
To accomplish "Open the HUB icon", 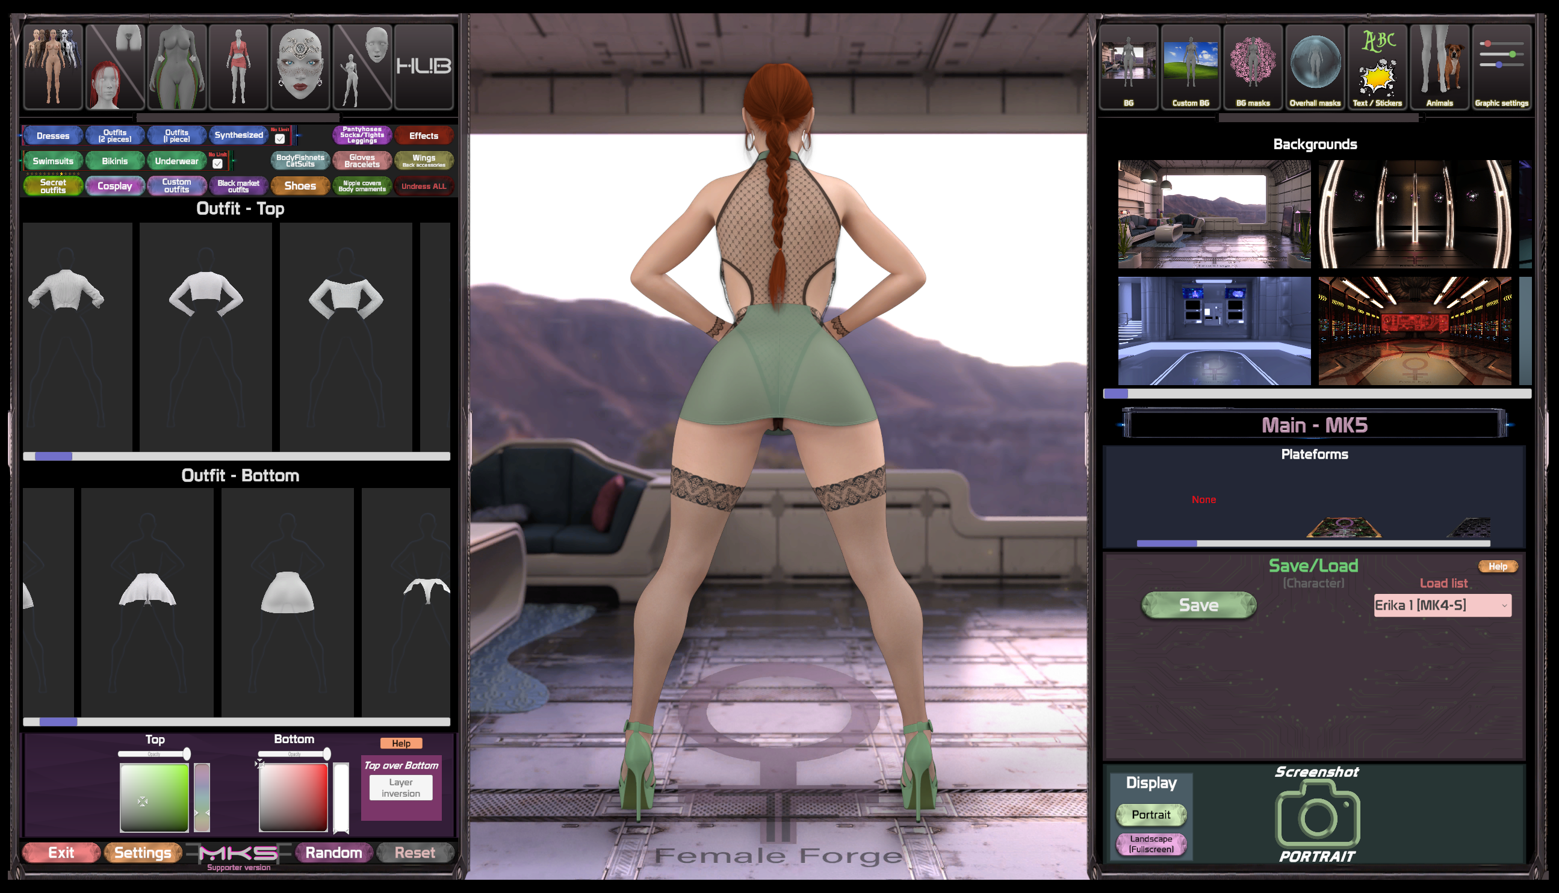I will 423,66.
